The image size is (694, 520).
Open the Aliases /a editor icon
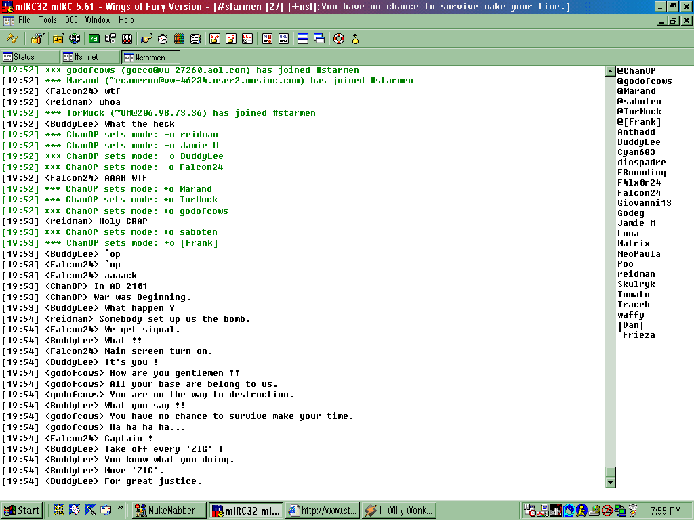click(94, 39)
